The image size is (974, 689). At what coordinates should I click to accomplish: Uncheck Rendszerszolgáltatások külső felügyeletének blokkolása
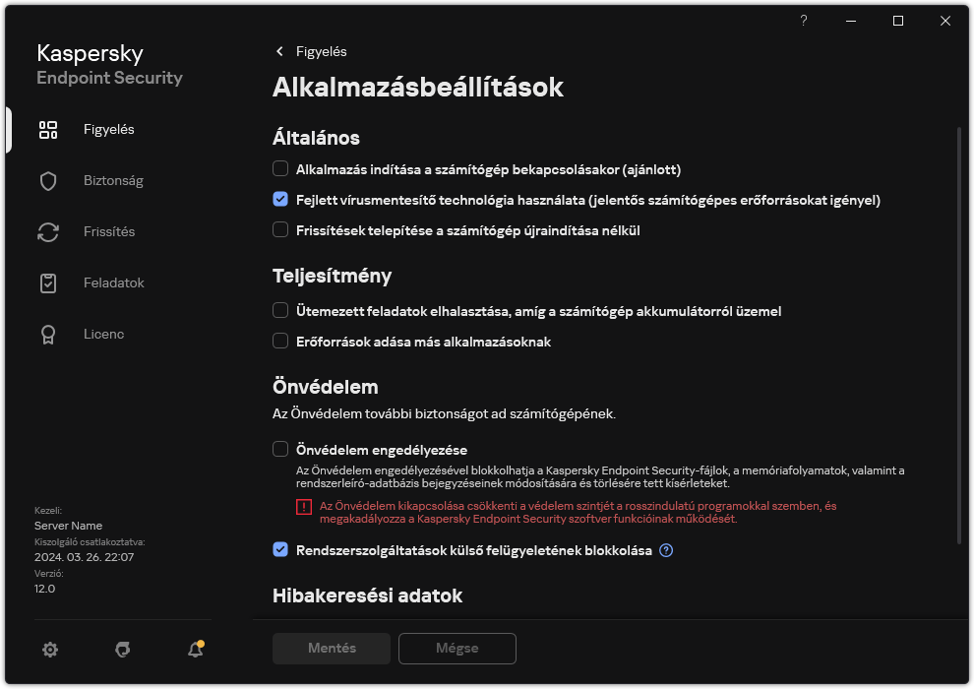[280, 550]
